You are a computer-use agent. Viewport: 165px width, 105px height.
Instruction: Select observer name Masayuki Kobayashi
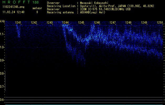tap(94, 3)
